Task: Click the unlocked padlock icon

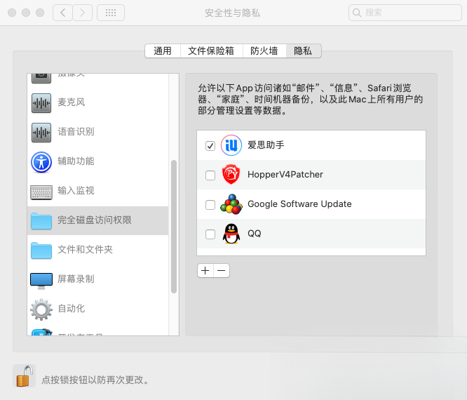Action: (x=25, y=376)
